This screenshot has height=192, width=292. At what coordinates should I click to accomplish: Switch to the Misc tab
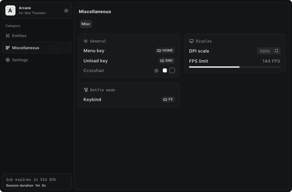pos(86,24)
